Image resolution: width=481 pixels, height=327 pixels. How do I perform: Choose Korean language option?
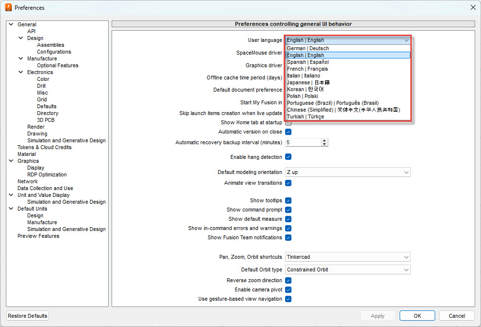(x=348, y=89)
